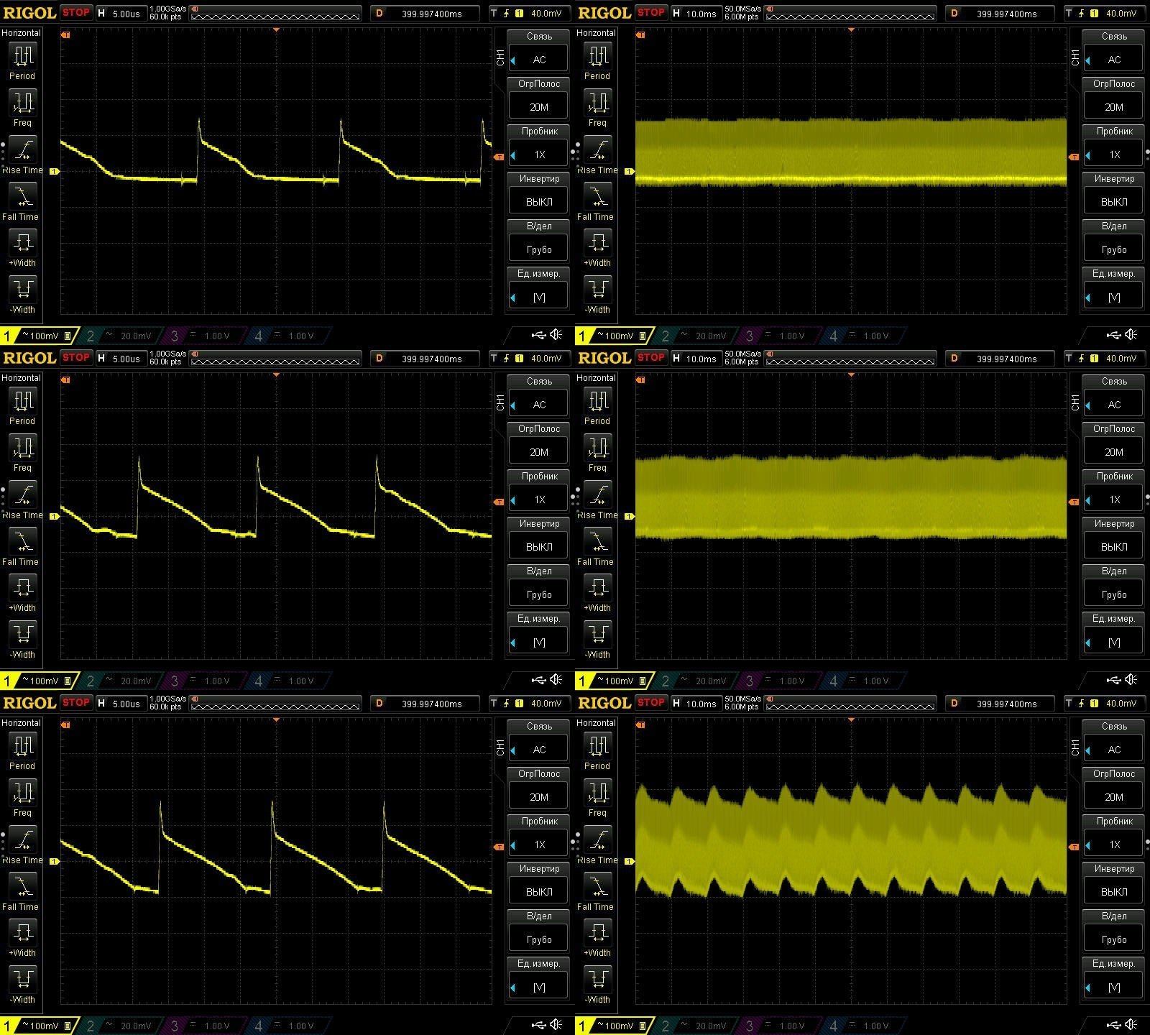
Task: Open the Пробник 1X probe selector in the middle-left scope
Action: pyautogui.click(x=539, y=500)
